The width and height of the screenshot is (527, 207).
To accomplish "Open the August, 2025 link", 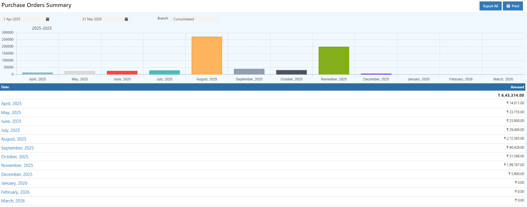I will 14,139.
